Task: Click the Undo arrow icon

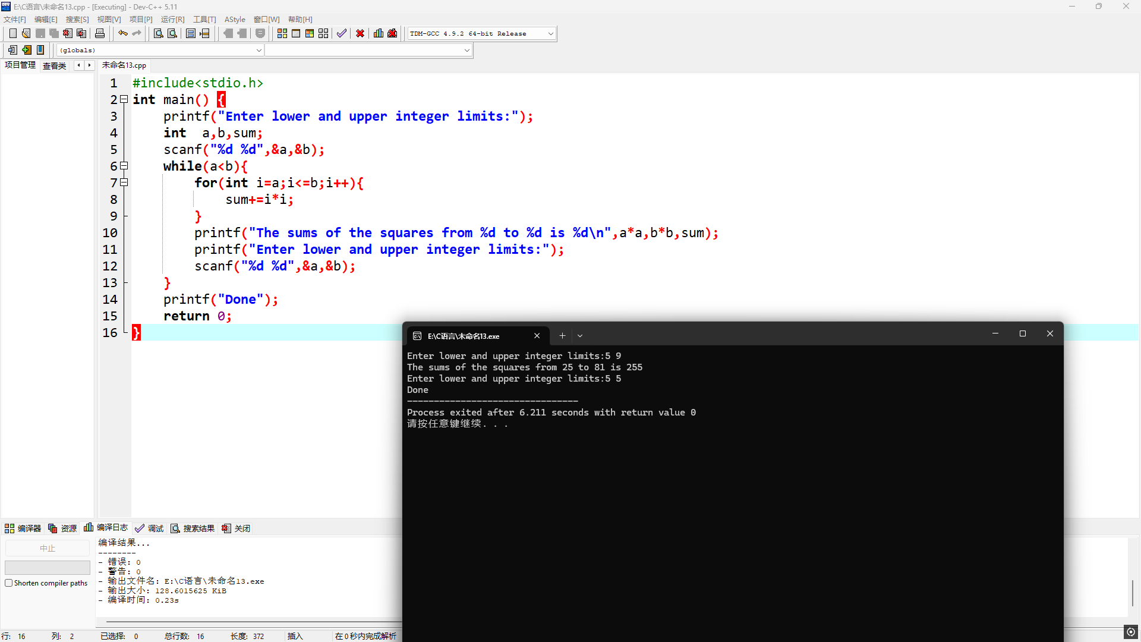Action: tap(123, 33)
